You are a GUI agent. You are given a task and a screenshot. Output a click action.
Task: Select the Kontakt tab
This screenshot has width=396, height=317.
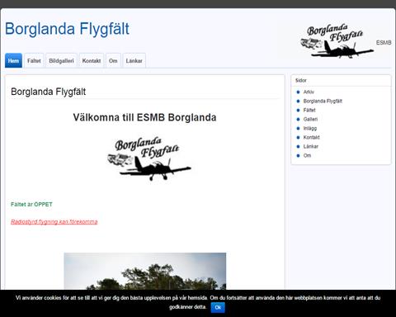coord(92,60)
